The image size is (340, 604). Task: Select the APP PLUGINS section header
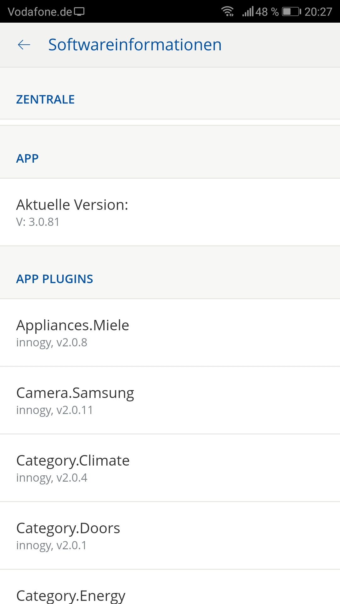click(54, 279)
